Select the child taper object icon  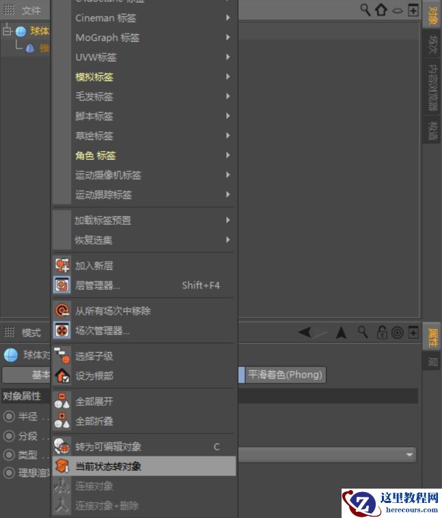click(30, 49)
